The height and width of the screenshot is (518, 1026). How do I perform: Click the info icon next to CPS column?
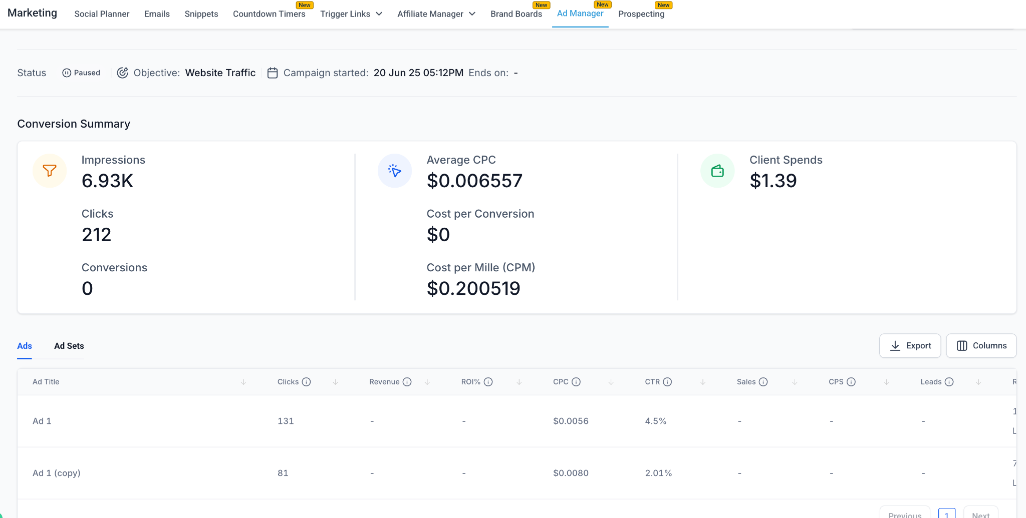(851, 382)
